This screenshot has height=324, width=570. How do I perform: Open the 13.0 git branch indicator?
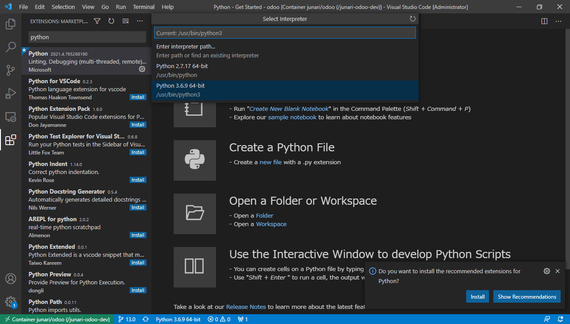tap(127, 319)
